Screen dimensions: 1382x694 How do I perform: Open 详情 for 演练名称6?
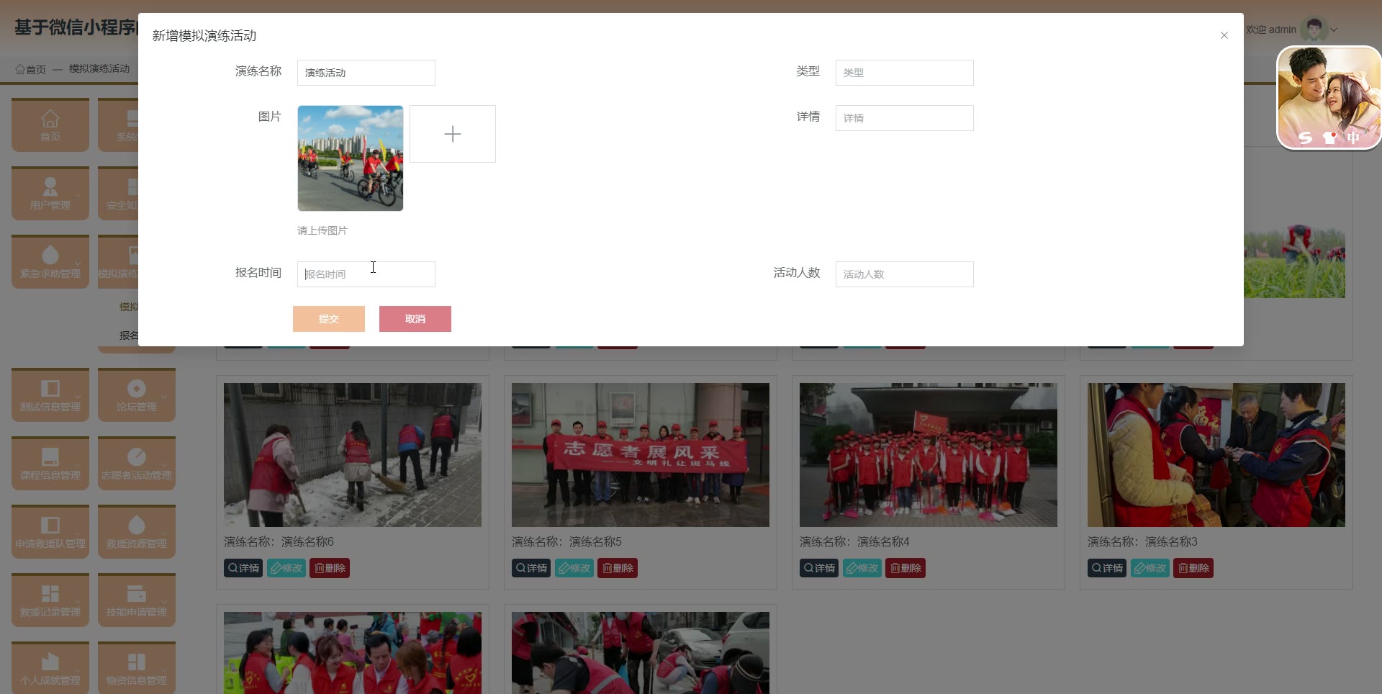tap(243, 568)
